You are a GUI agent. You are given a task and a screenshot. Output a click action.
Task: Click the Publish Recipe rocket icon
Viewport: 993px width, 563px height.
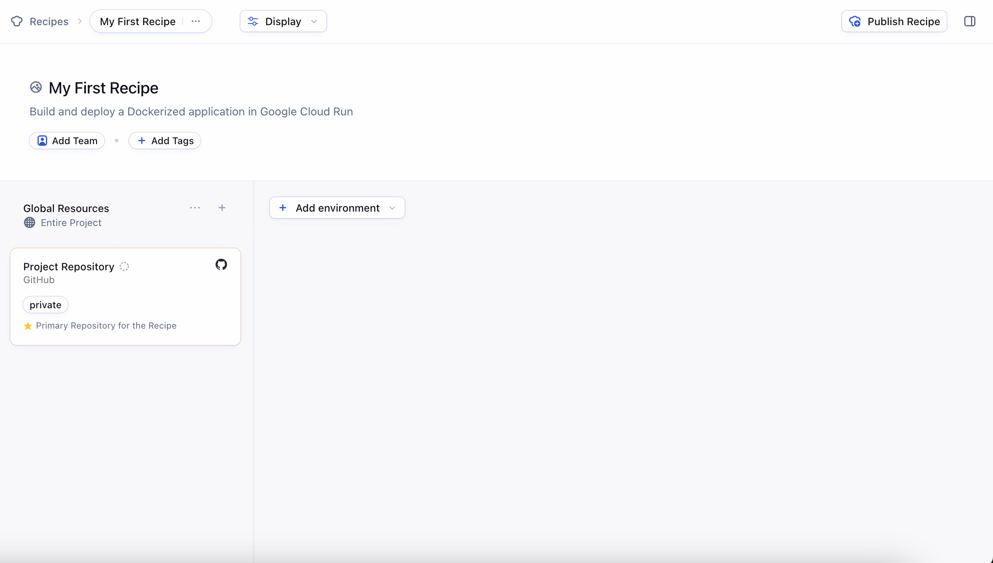point(854,21)
